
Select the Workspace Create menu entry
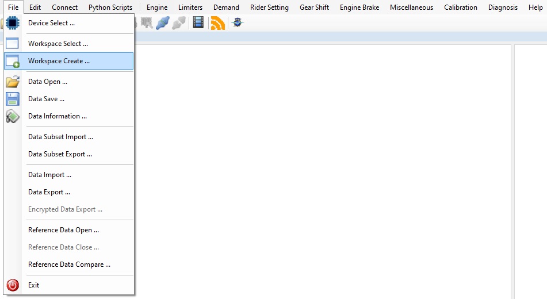[x=68, y=61]
